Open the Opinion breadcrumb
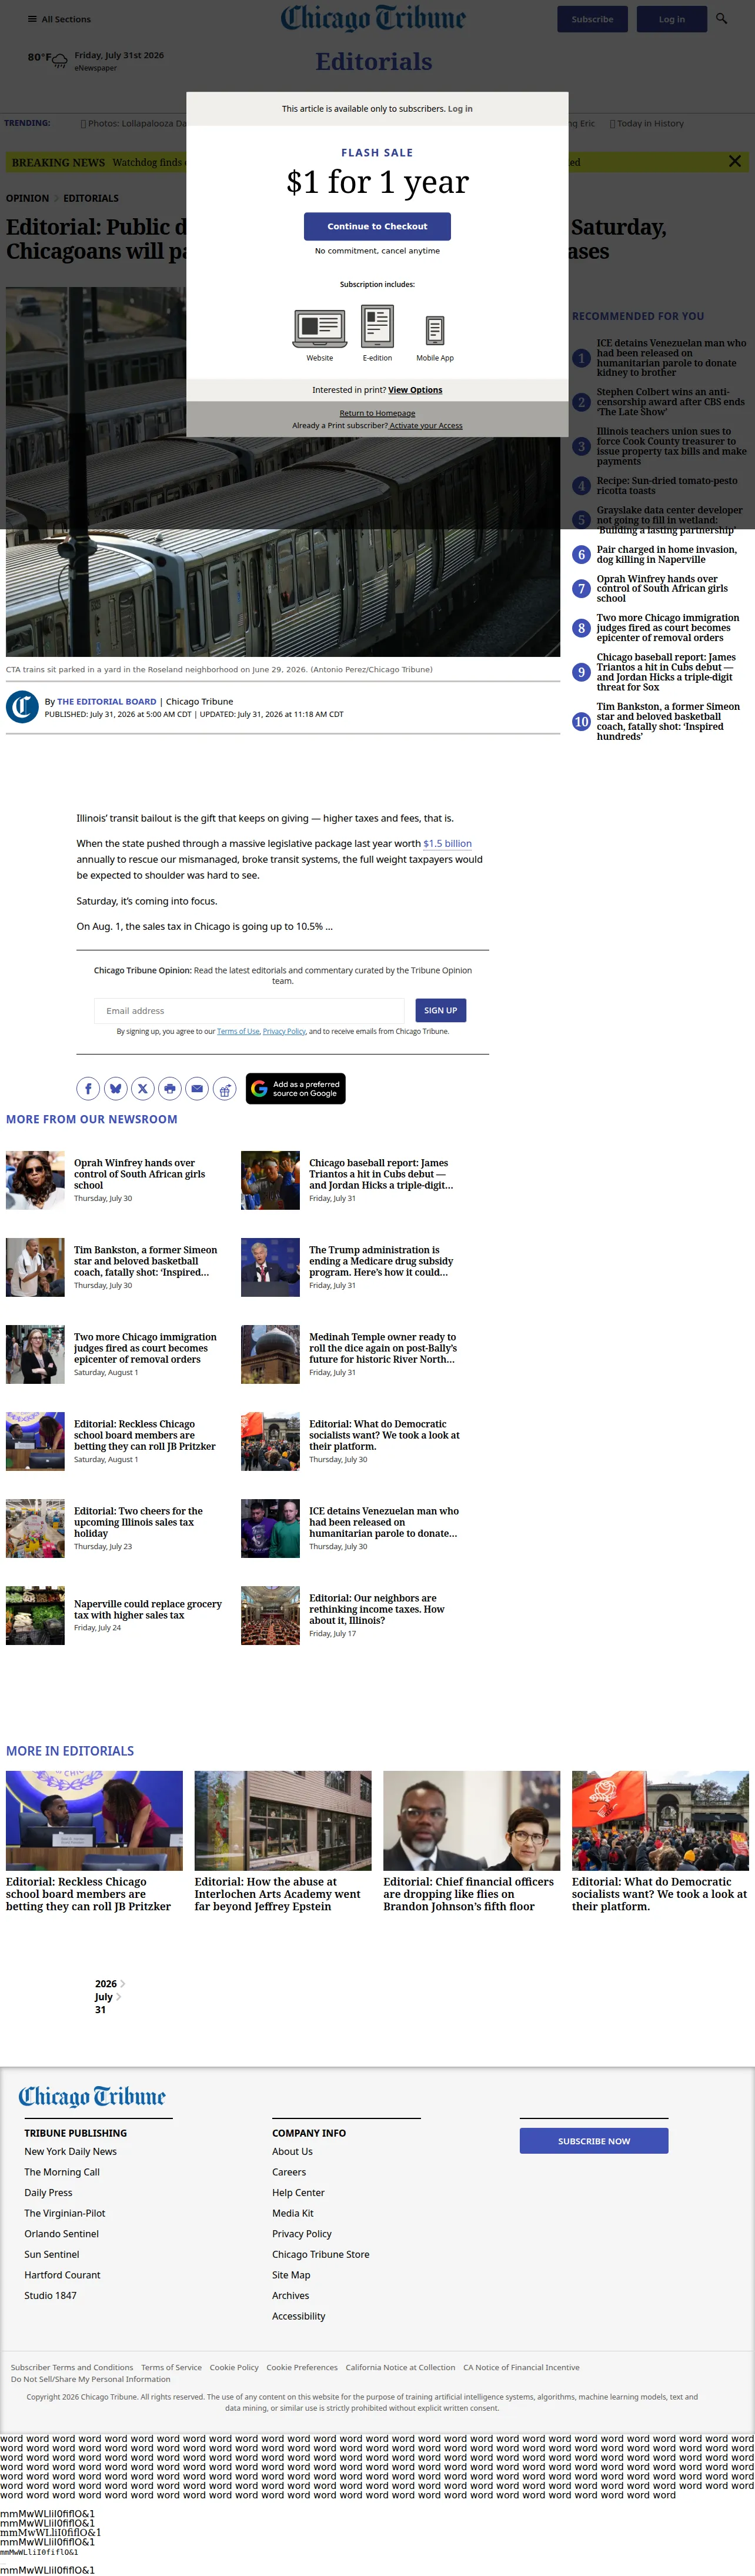This screenshot has height=2576, width=755. tap(27, 198)
